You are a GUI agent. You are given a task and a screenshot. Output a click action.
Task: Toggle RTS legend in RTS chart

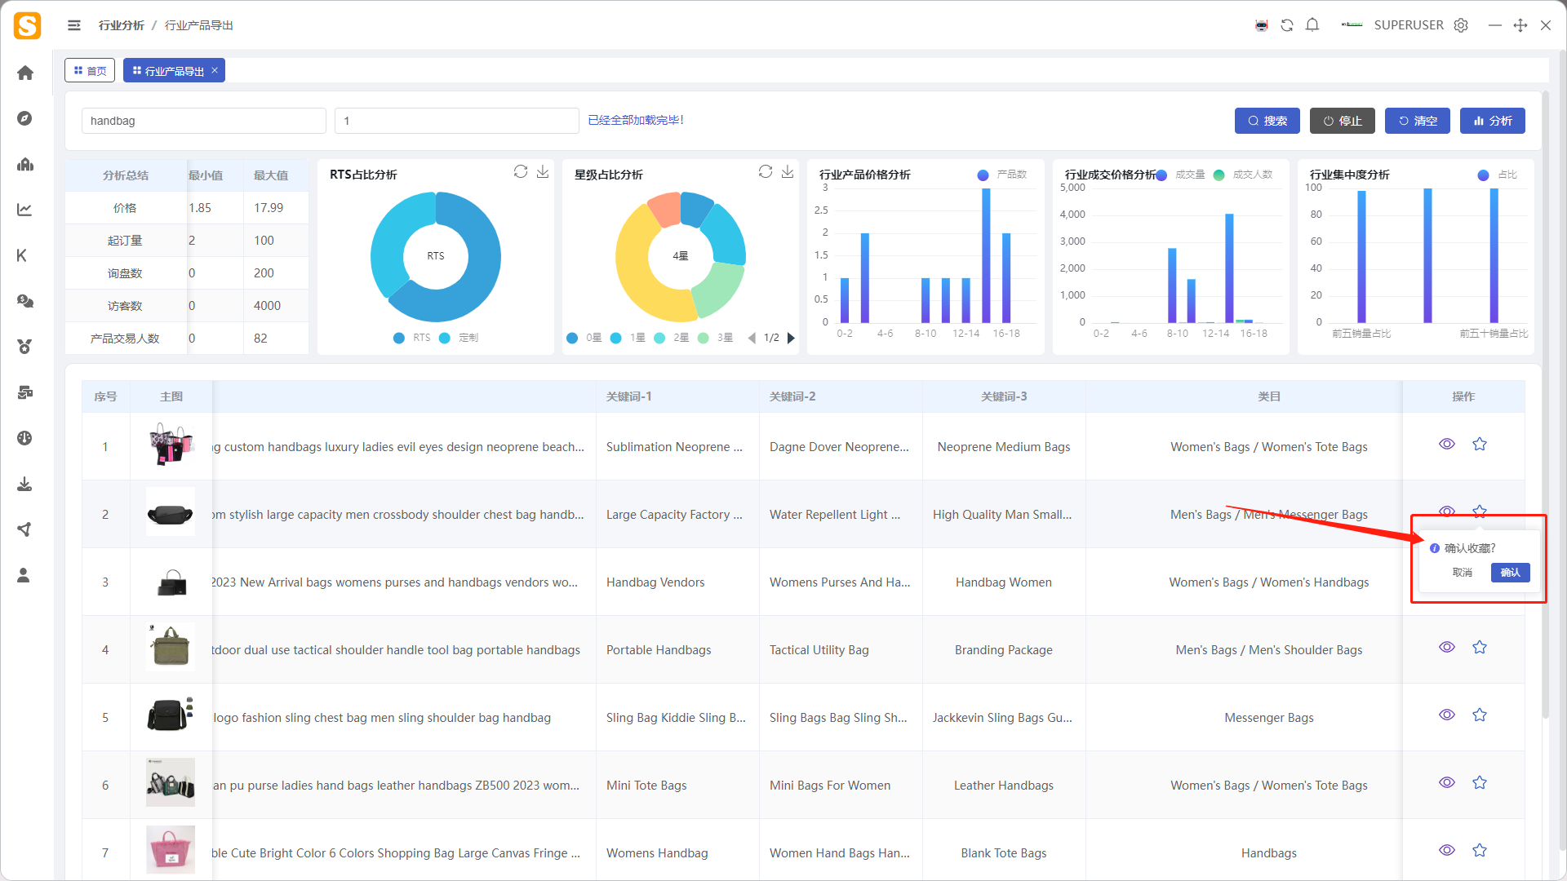[412, 338]
